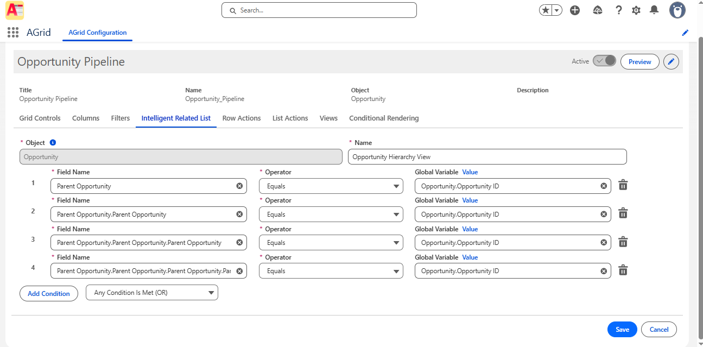
Task: Open the App Launcher waffle icon
Action: point(13,33)
